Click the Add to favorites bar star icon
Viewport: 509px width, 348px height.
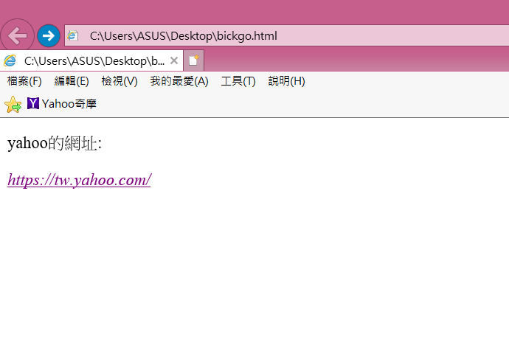[x=13, y=105]
